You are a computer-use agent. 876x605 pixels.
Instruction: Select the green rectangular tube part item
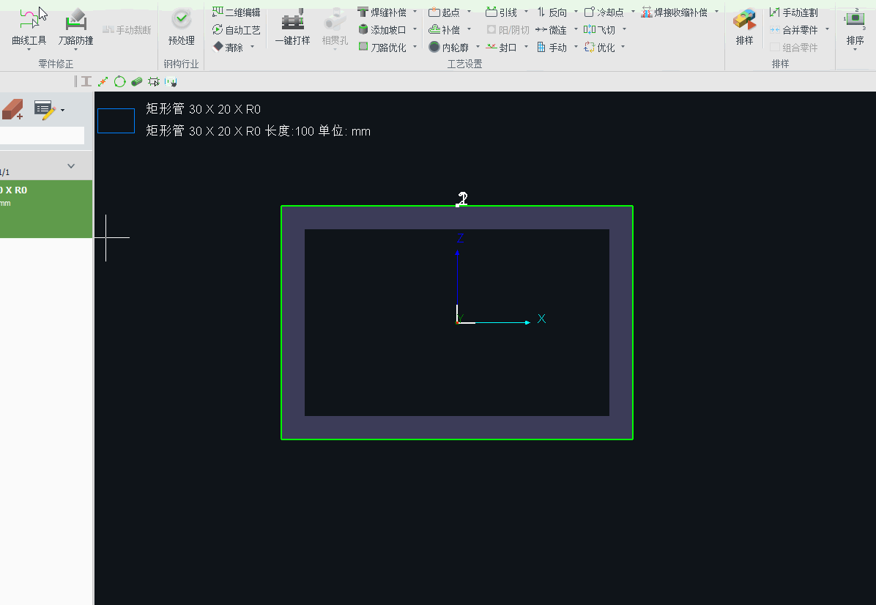coord(45,209)
